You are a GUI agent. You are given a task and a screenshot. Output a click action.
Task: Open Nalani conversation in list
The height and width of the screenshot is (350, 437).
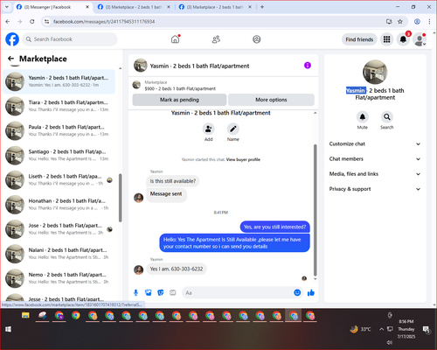(x=59, y=254)
